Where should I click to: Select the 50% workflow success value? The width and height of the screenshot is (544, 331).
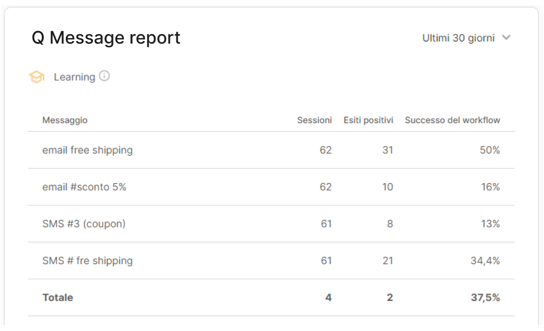click(x=490, y=150)
